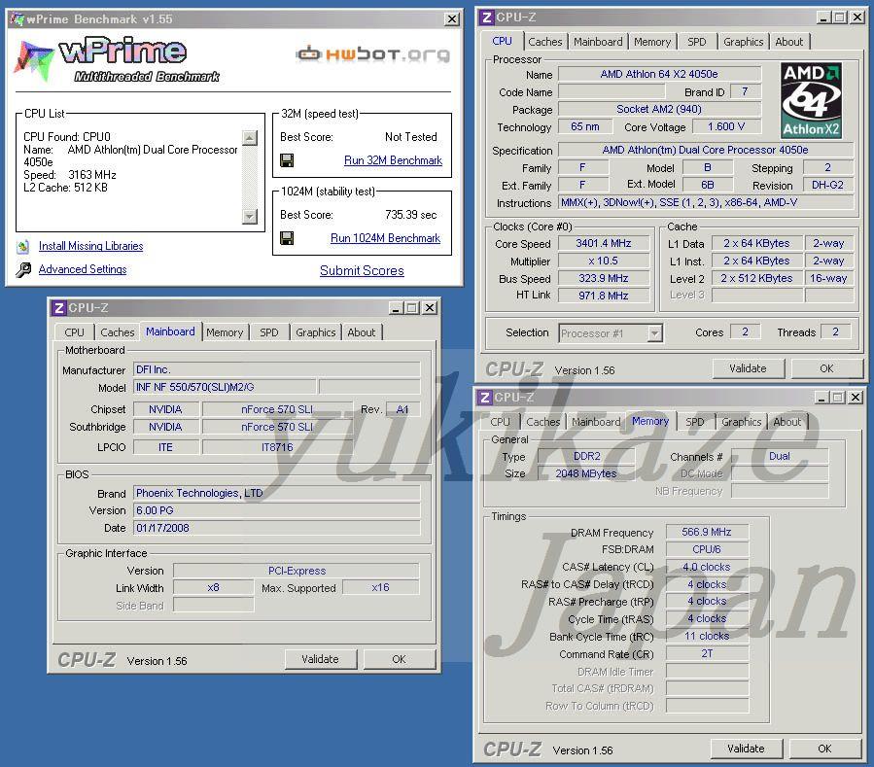Click the HWBOT.org logo

(373, 54)
